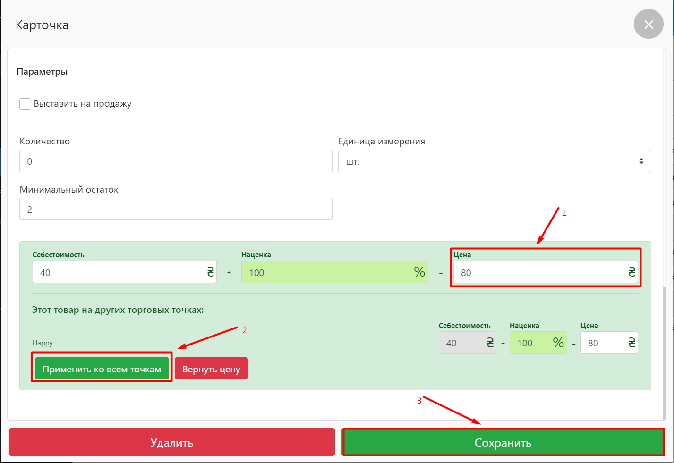Click hryvnia icon in main Цена field
The image size is (674, 463).
click(631, 272)
